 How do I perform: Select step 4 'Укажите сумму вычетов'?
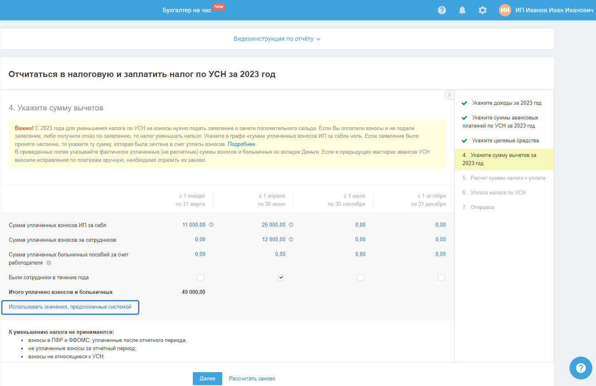point(504,159)
